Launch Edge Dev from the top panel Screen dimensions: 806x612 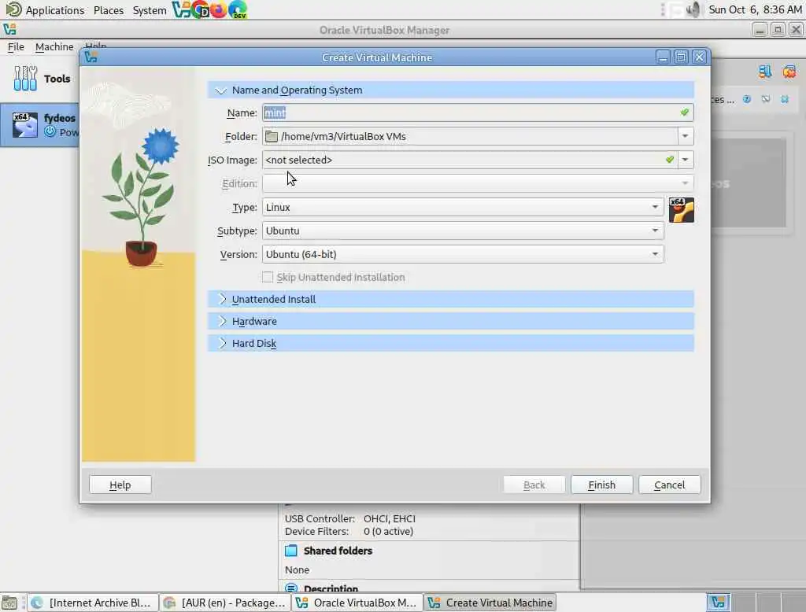(238, 9)
